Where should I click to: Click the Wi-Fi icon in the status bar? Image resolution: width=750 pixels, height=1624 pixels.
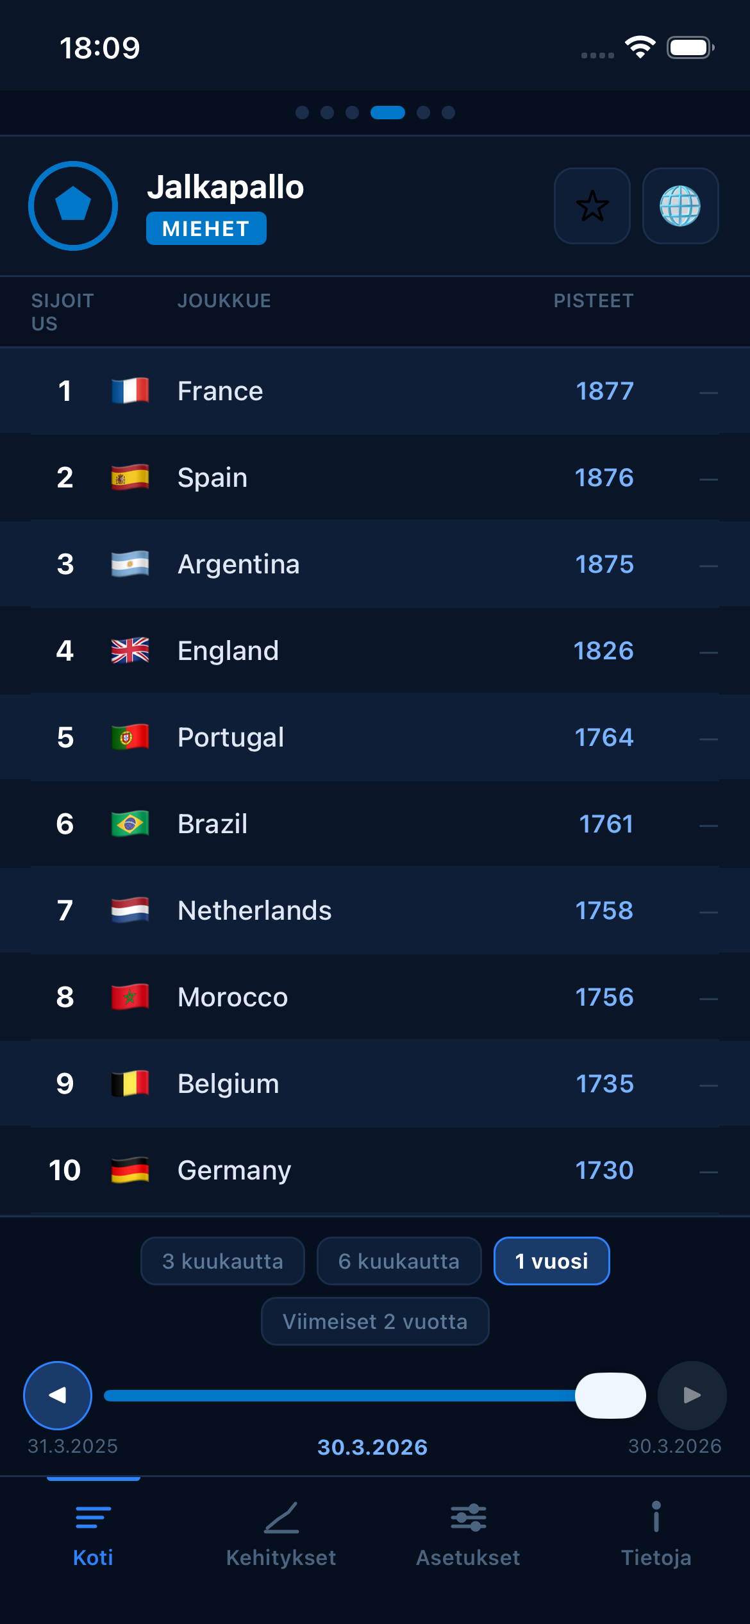pos(638,46)
